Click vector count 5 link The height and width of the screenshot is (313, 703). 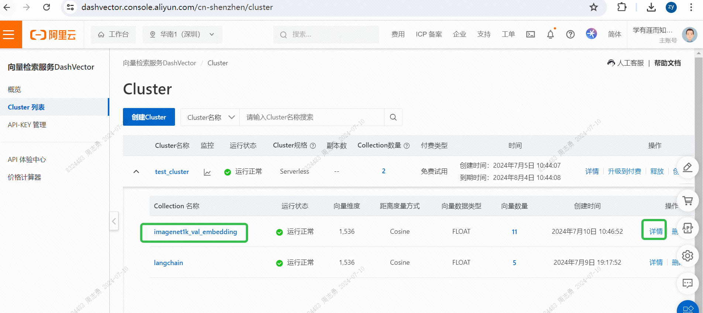coord(514,263)
